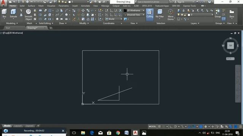Click the new drawing plus tab button
This screenshot has height=136, width=243.
[x=50, y=28]
